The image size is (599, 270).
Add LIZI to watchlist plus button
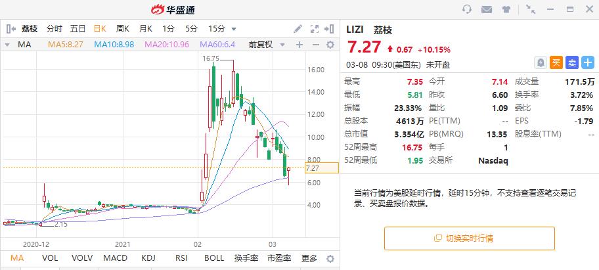pyautogui.click(x=588, y=62)
